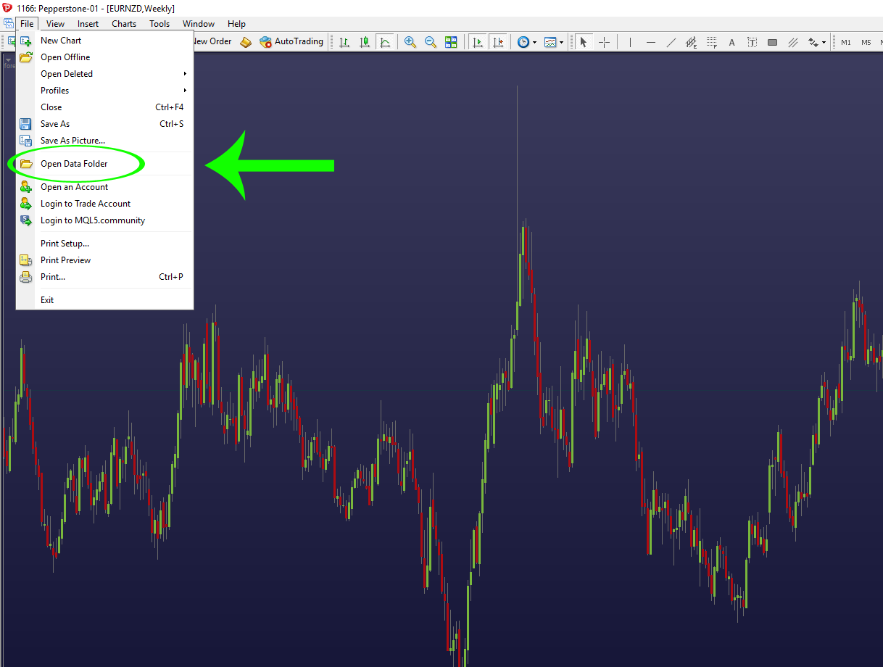Screen dimensions: 883x667
Task: Zoom out on the chart
Action: tap(431, 42)
